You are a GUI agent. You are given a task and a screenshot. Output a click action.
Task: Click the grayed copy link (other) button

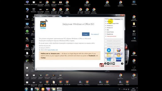pos(114,47)
